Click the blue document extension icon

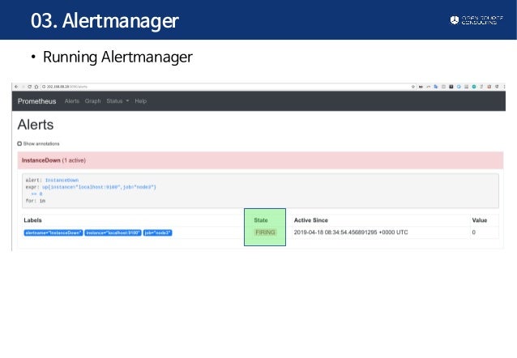click(x=436, y=87)
